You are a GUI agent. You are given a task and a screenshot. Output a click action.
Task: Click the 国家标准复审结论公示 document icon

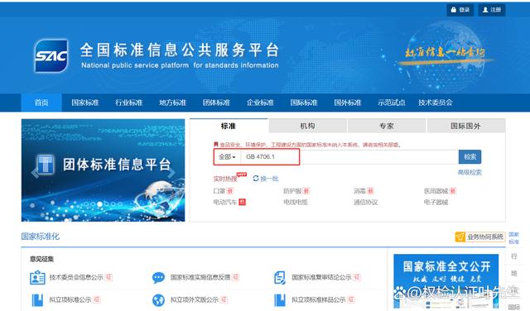(280, 278)
